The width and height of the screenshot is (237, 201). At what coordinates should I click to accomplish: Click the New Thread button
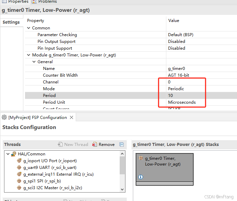tap(73, 144)
